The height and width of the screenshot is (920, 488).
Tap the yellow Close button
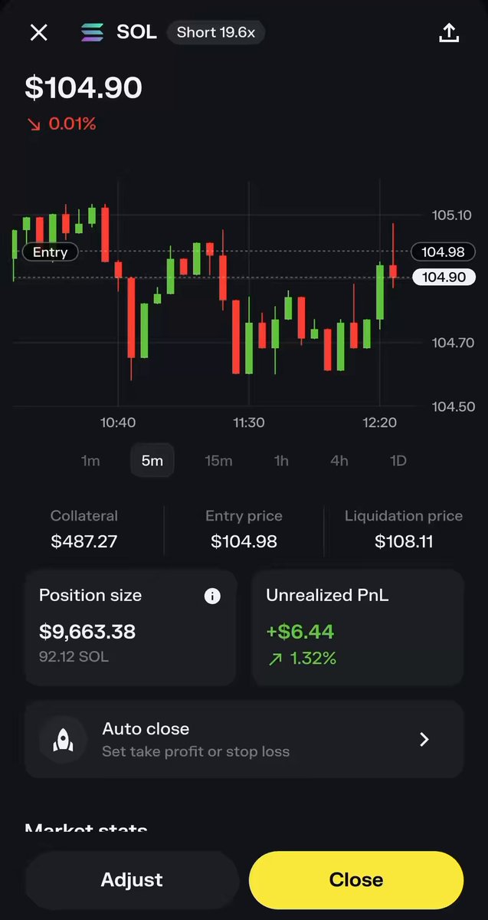356,879
